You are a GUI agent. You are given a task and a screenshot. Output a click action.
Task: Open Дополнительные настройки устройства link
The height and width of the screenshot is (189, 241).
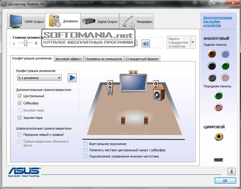218,21
